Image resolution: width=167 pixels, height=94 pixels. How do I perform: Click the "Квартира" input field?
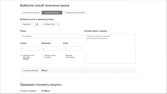tap(51, 48)
